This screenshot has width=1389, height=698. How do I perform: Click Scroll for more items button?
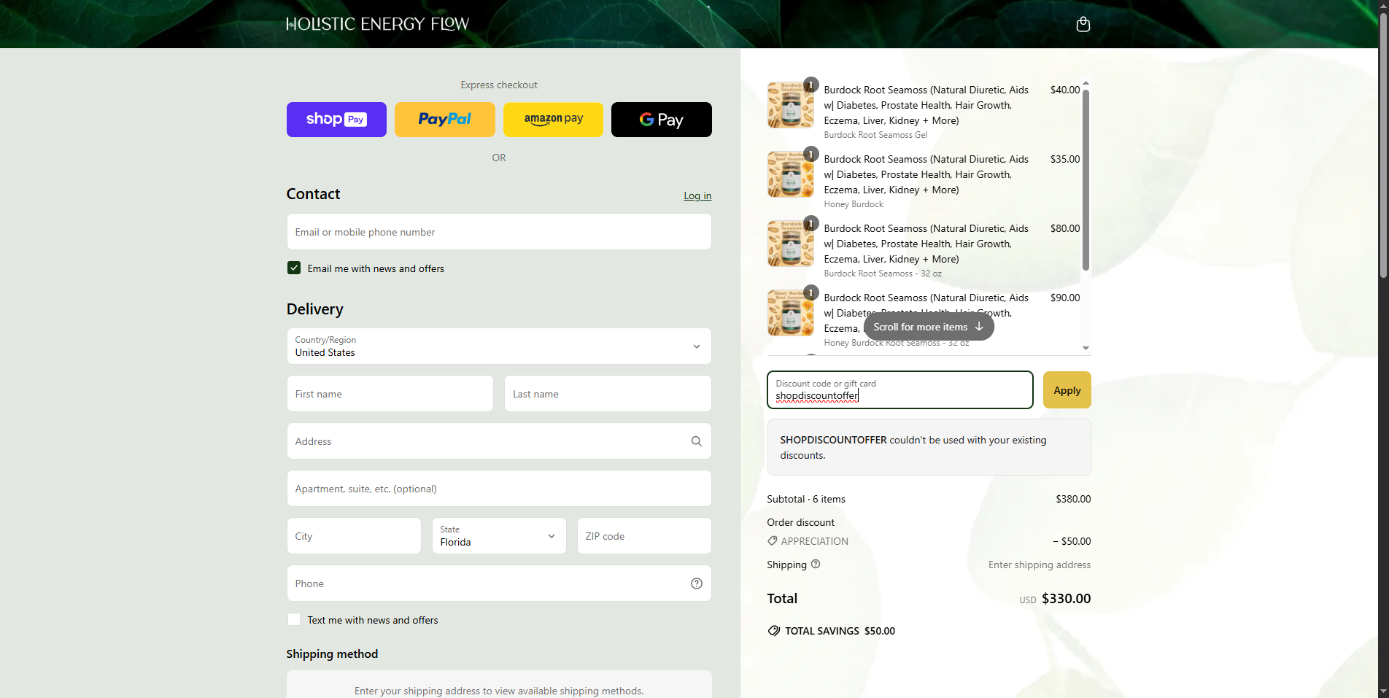[x=929, y=327]
